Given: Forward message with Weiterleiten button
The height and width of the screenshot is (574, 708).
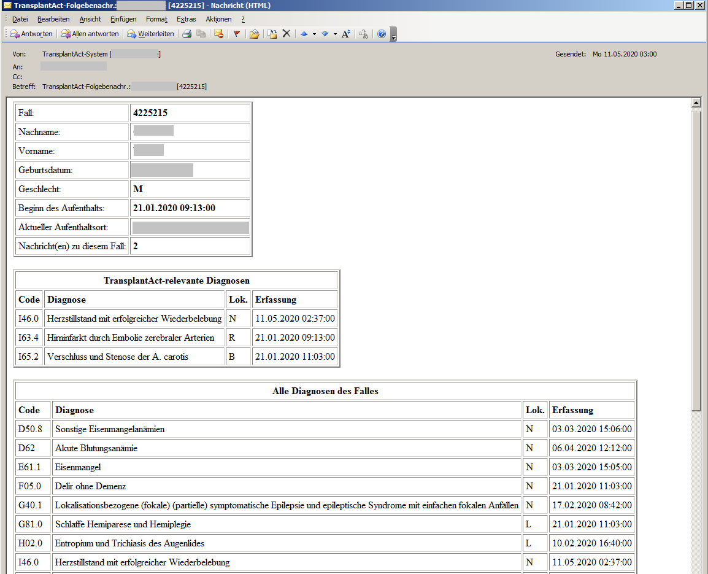Looking at the screenshot, I should (150, 34).
